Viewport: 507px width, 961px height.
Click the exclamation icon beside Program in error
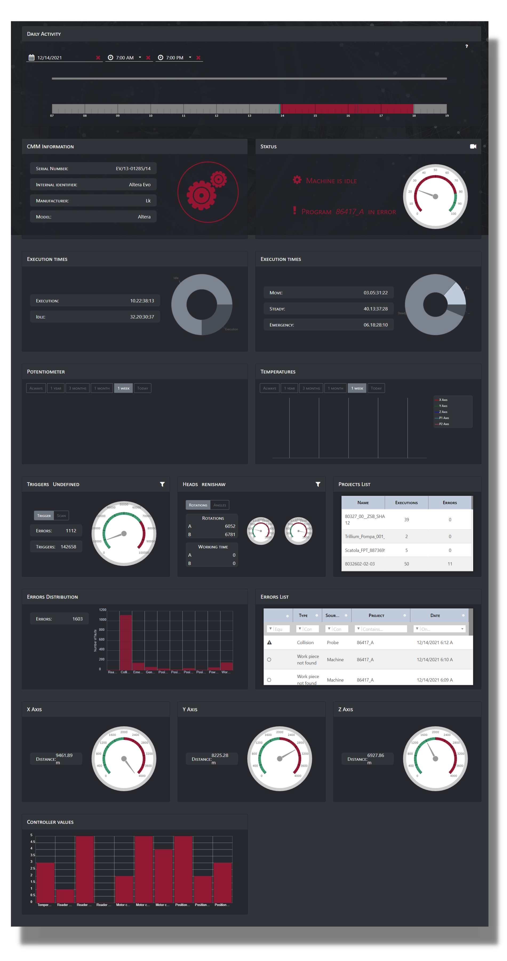295,210
